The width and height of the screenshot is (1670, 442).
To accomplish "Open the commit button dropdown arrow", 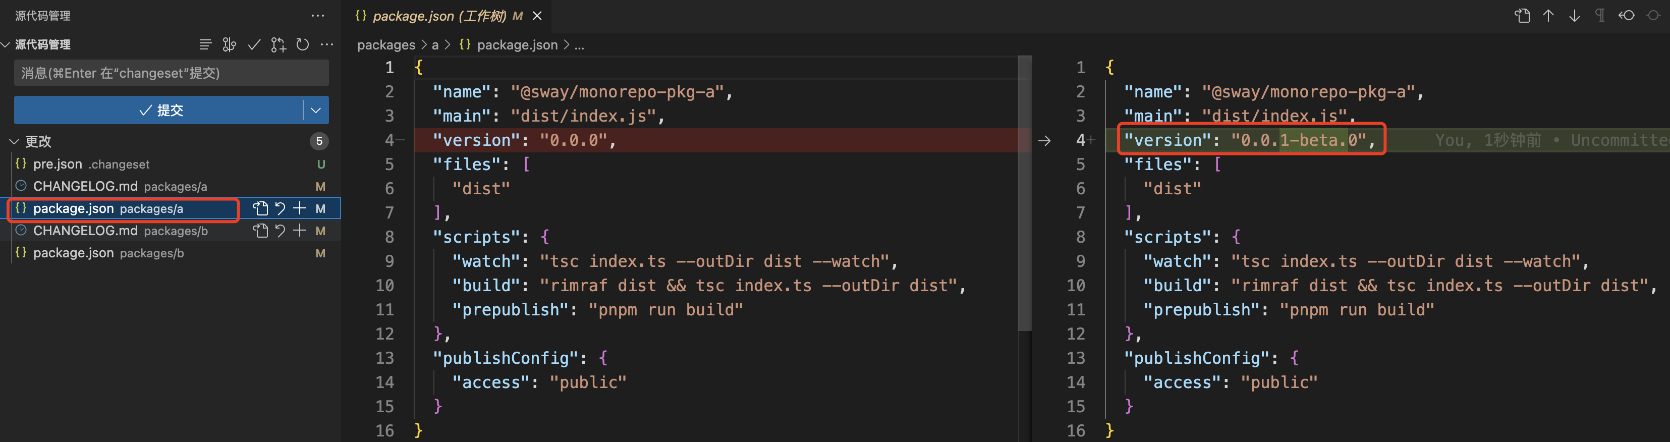I will pyautogui.click(x=316, y=110).
